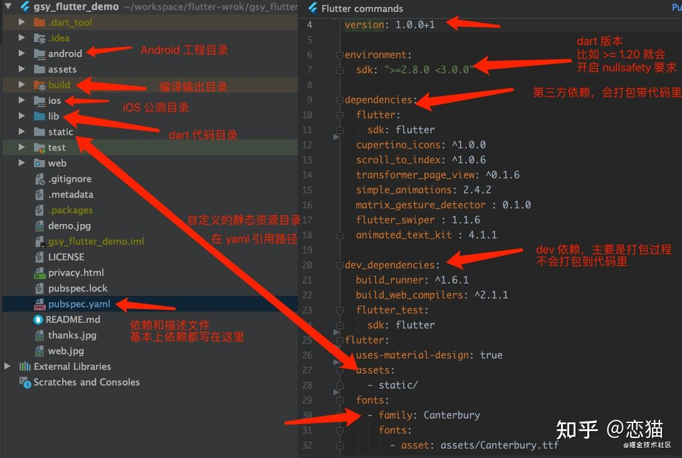The height and width of the screenshot is (458, 682).
Task: Click 'transformer_page_view: ^0.1.6' line
Action: 438,175
